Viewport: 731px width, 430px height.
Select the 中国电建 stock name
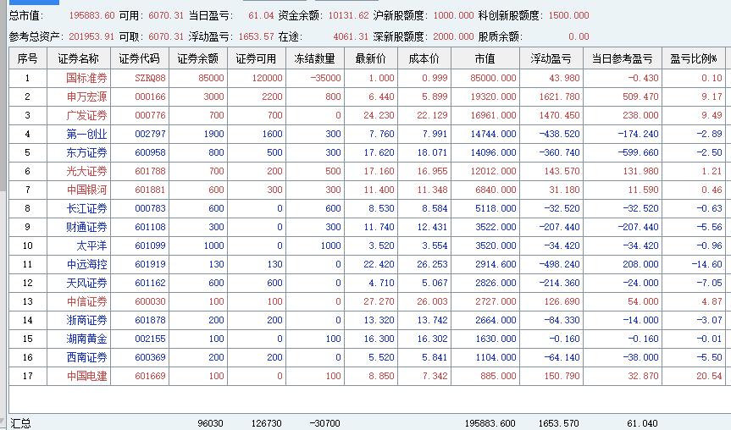pyautogui.click(x=86, y=377)
